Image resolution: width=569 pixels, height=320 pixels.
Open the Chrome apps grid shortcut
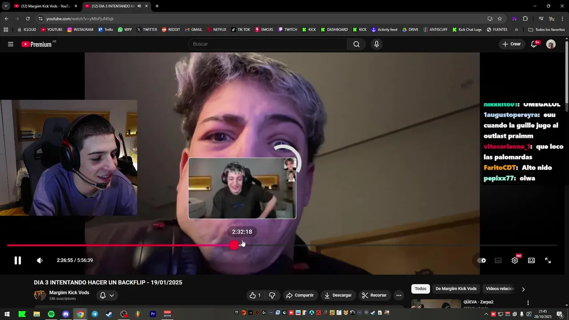coord(6,30)
